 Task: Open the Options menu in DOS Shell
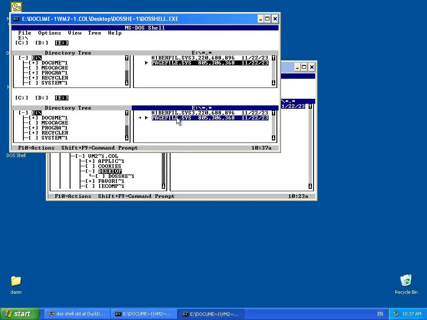click(50, 33)
